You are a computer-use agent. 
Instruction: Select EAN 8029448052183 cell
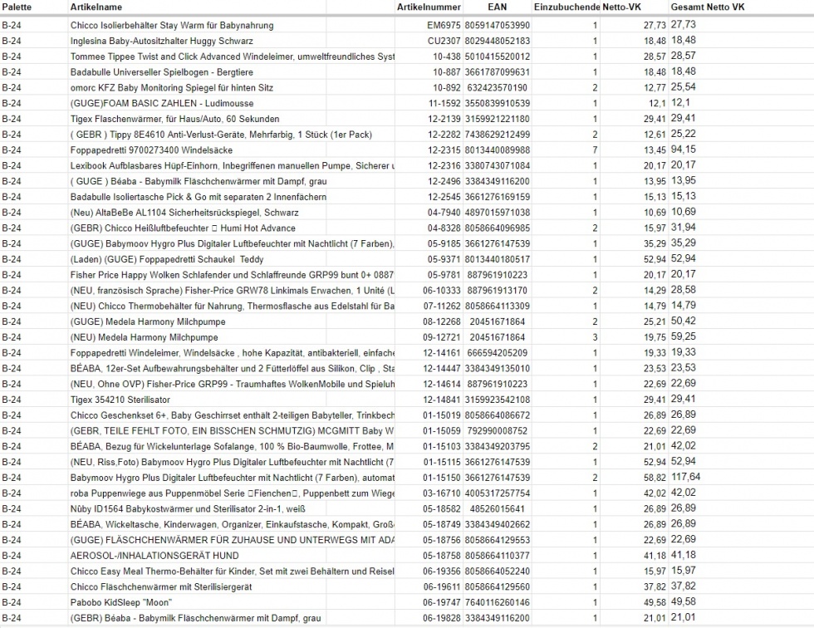pyautogui.click(x=498, y=41)
